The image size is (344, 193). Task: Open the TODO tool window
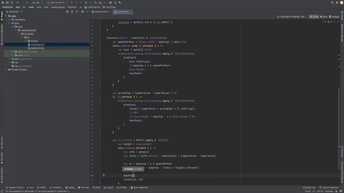point(41,188)
